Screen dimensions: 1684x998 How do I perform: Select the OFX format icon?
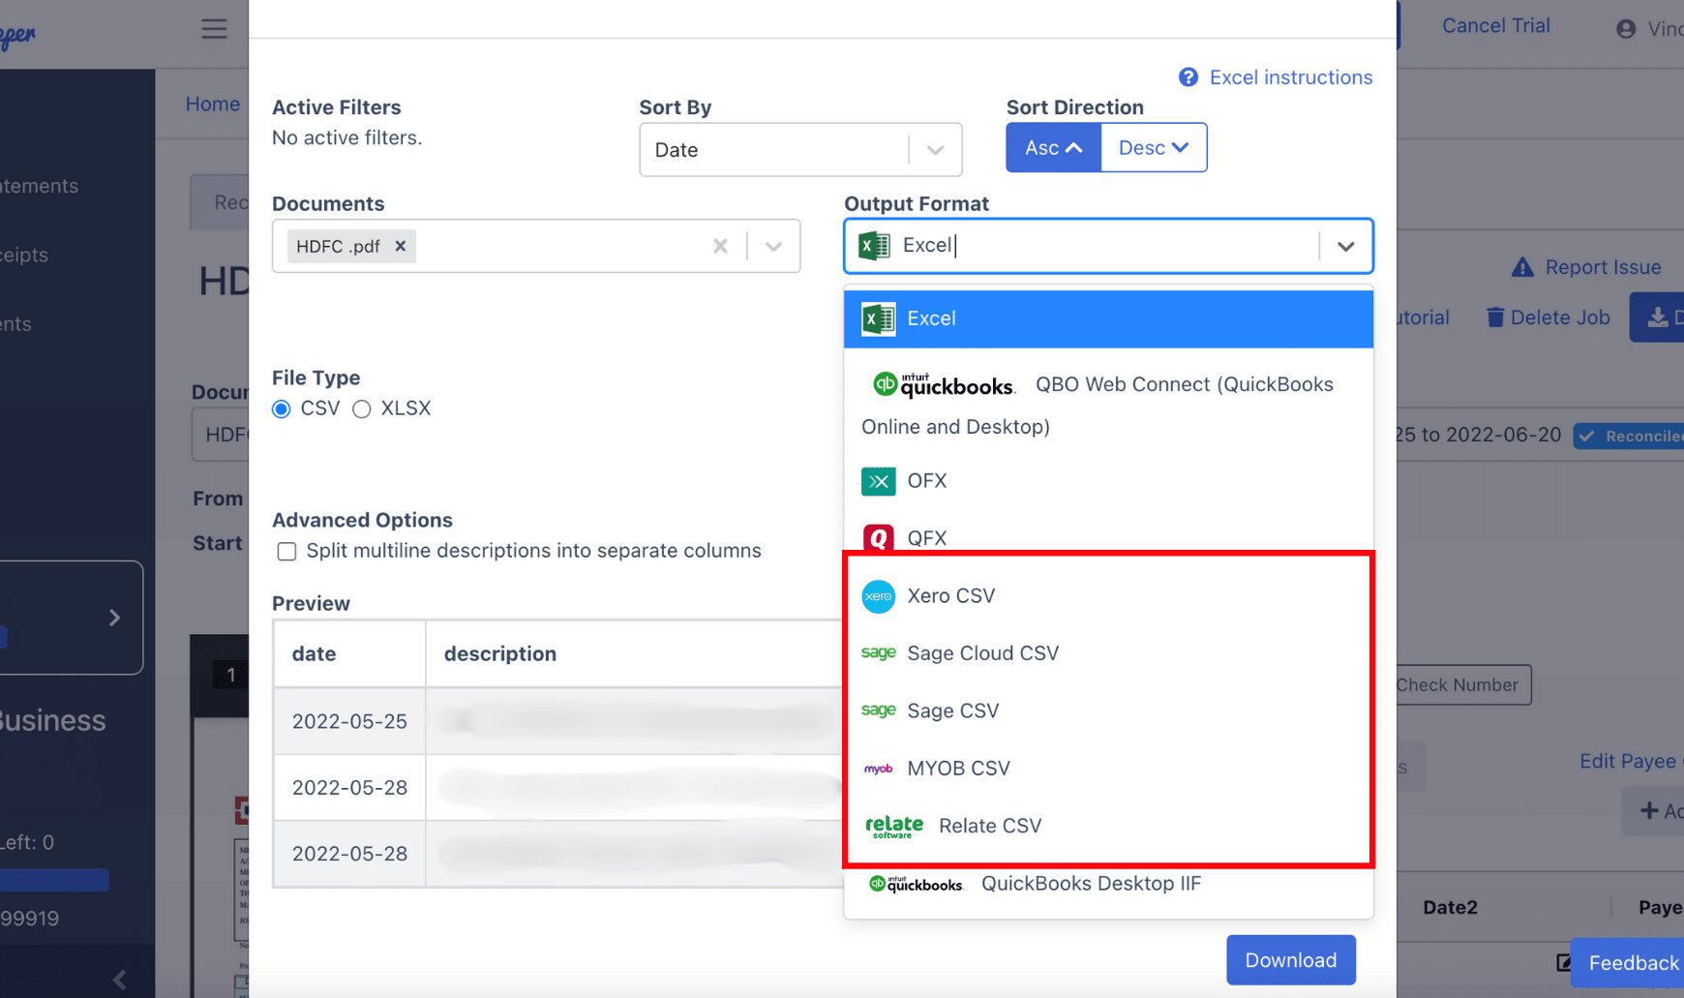pos(878,481)
